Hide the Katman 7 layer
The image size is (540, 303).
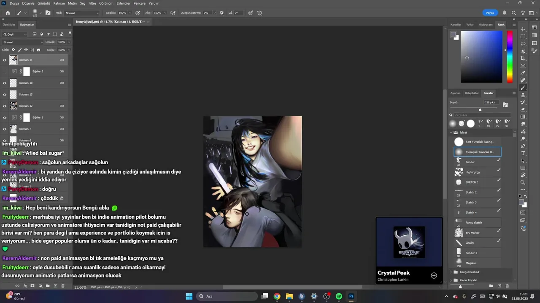[x=5, y=129]
